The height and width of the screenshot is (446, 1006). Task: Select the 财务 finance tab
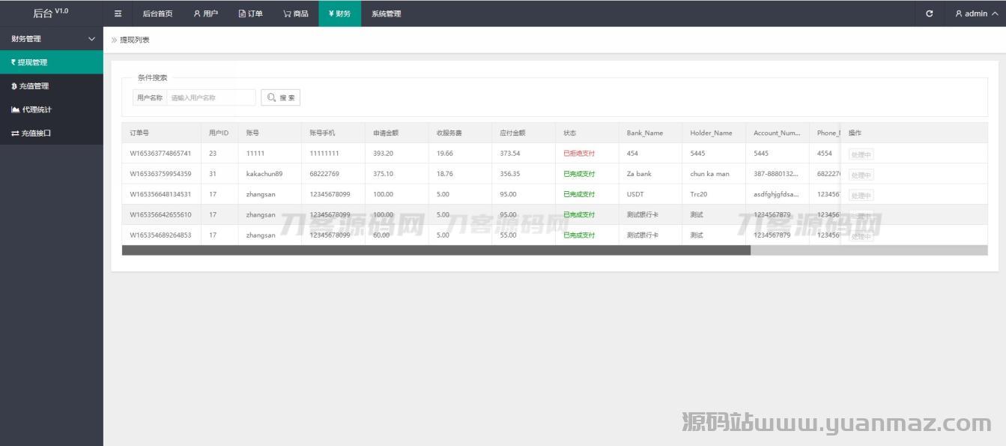pyautogui.click(x=339, y=13)
